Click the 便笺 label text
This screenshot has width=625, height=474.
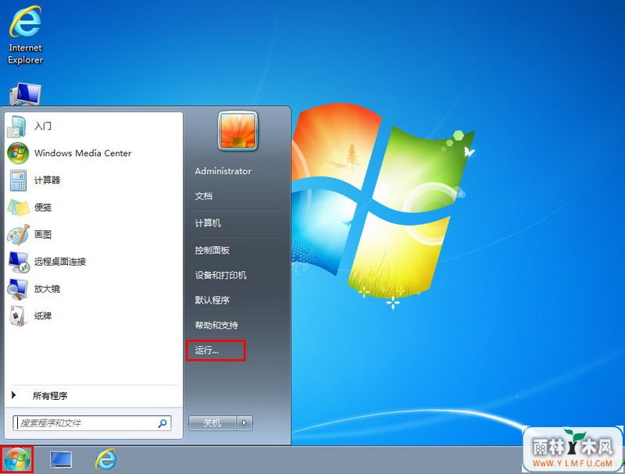[43, 207]
